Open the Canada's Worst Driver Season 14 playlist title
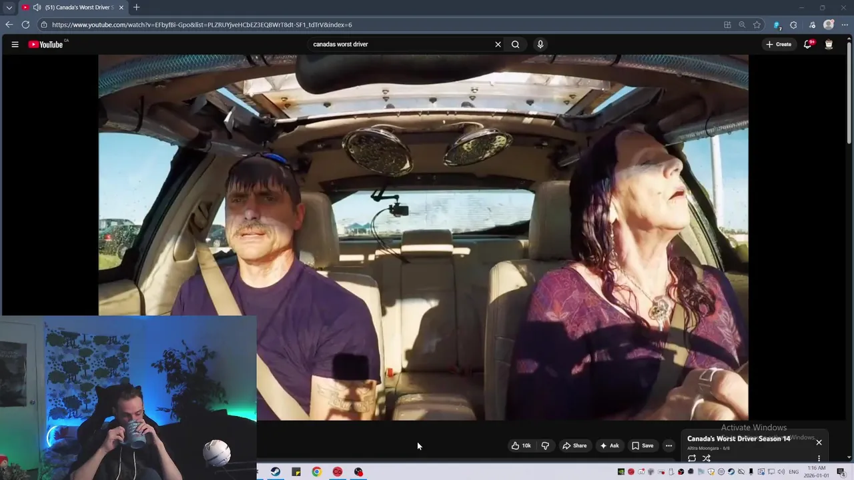Viewport: 854px width, 480px height. point(739,439)
